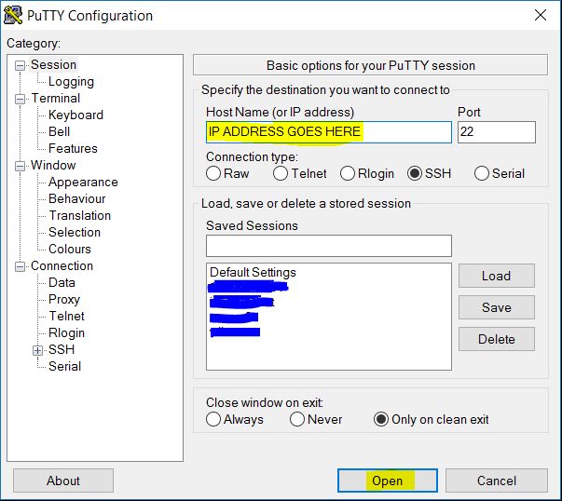The height and width of the screenshot is (501, 562).
Task: Open the Selection category
Action: pyautogui.click(x=75, y=232)
